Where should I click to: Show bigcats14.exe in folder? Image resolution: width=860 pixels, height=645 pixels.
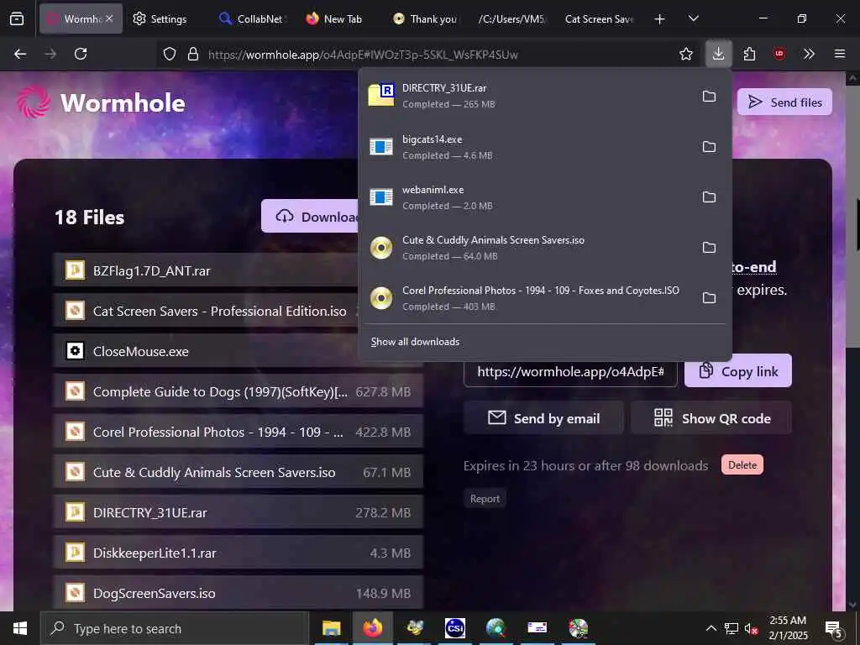point(709,146)
